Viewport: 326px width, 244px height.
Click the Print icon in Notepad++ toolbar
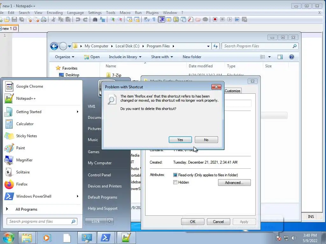[x=44, y=19]
